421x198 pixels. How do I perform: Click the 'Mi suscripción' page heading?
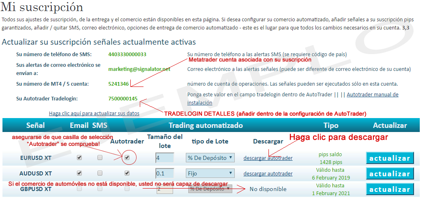[x=42, y=7]
